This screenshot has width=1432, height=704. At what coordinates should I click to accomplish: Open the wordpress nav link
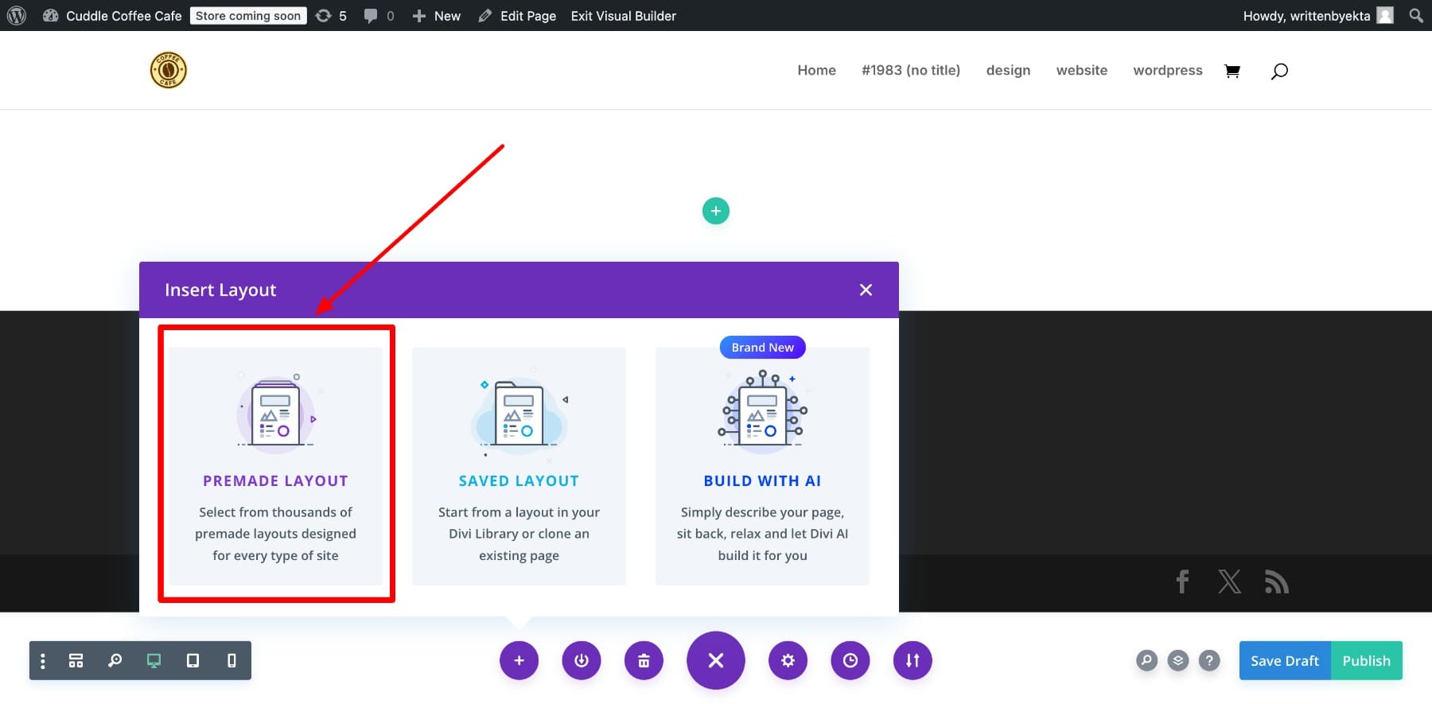1167,70
